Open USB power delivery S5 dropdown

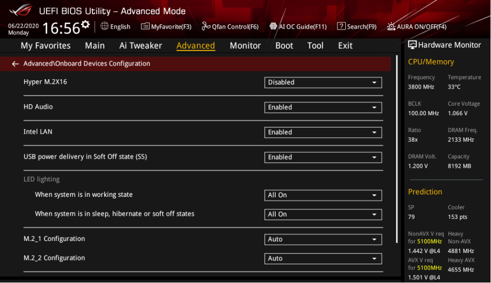pos(323,157)
